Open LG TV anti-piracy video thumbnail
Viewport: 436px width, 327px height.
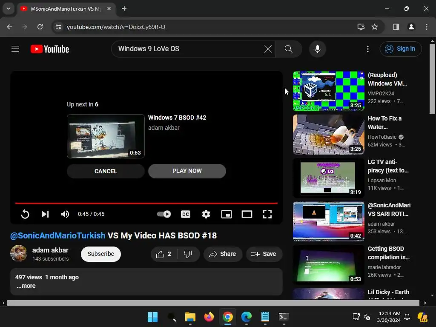[328, 178]
